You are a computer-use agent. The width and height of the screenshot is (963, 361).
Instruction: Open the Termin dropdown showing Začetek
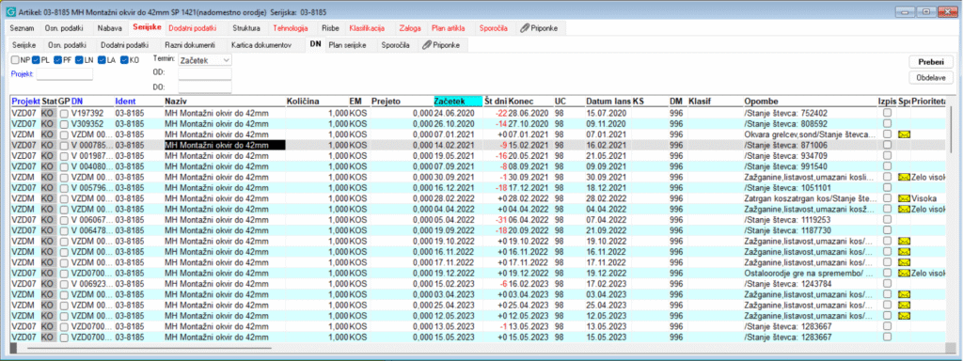pos(204,60)
